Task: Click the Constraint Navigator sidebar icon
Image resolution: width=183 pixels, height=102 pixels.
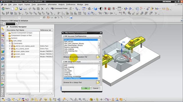Action: click(x=3, y=35)
